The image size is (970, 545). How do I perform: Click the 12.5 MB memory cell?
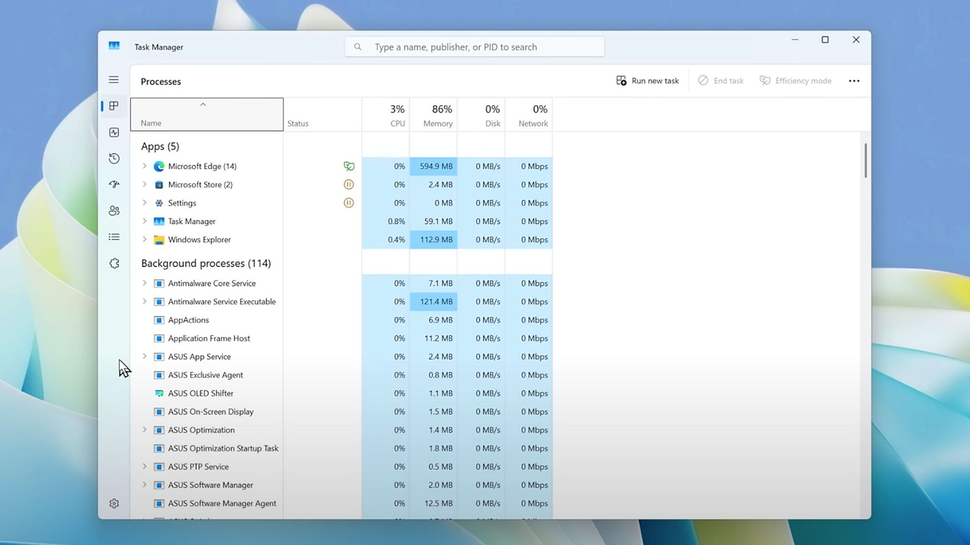pyautogui.click(x=433, y=503)
